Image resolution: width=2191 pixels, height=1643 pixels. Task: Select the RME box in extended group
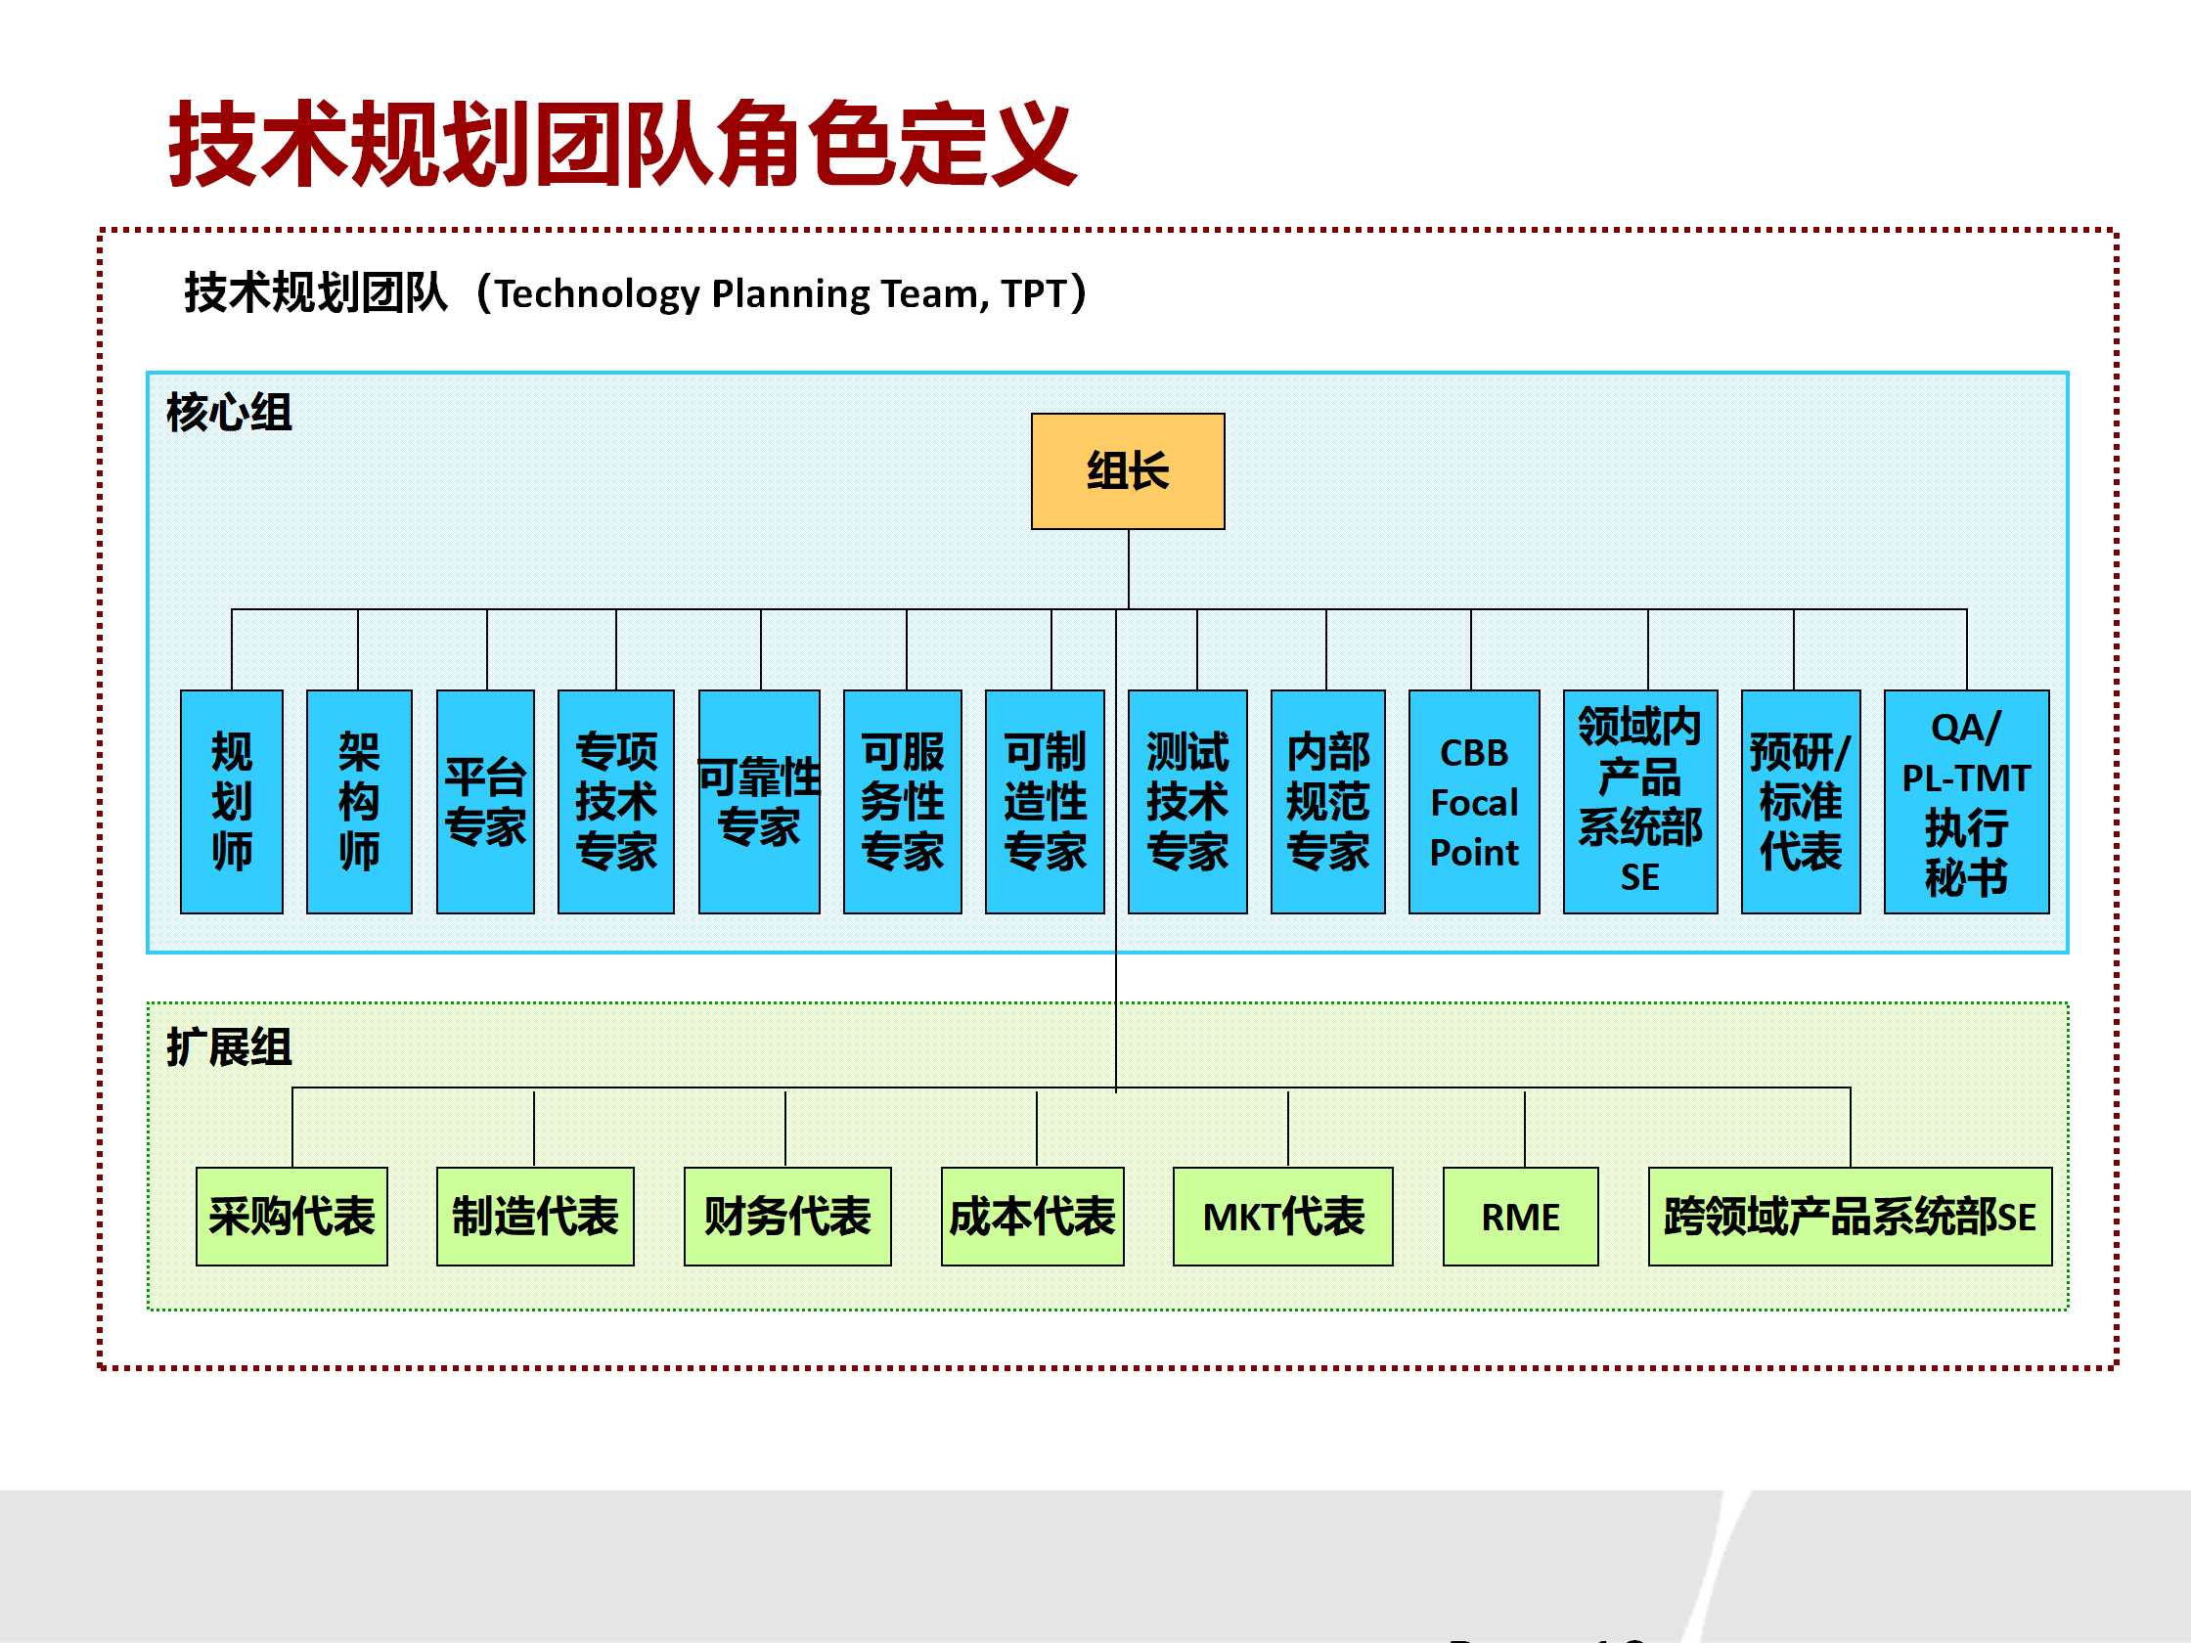pyautogui.click(x=1519, y=1217)
